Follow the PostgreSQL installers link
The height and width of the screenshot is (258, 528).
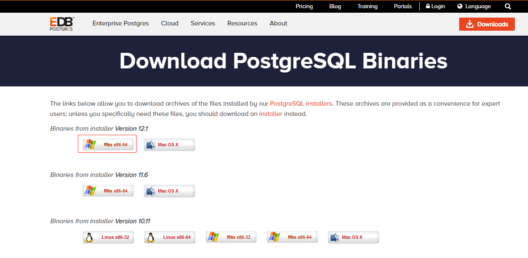tap(301, 104)
